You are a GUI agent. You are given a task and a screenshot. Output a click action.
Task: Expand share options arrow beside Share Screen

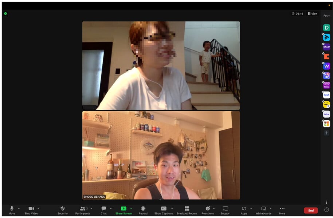[x=131, y=209]
